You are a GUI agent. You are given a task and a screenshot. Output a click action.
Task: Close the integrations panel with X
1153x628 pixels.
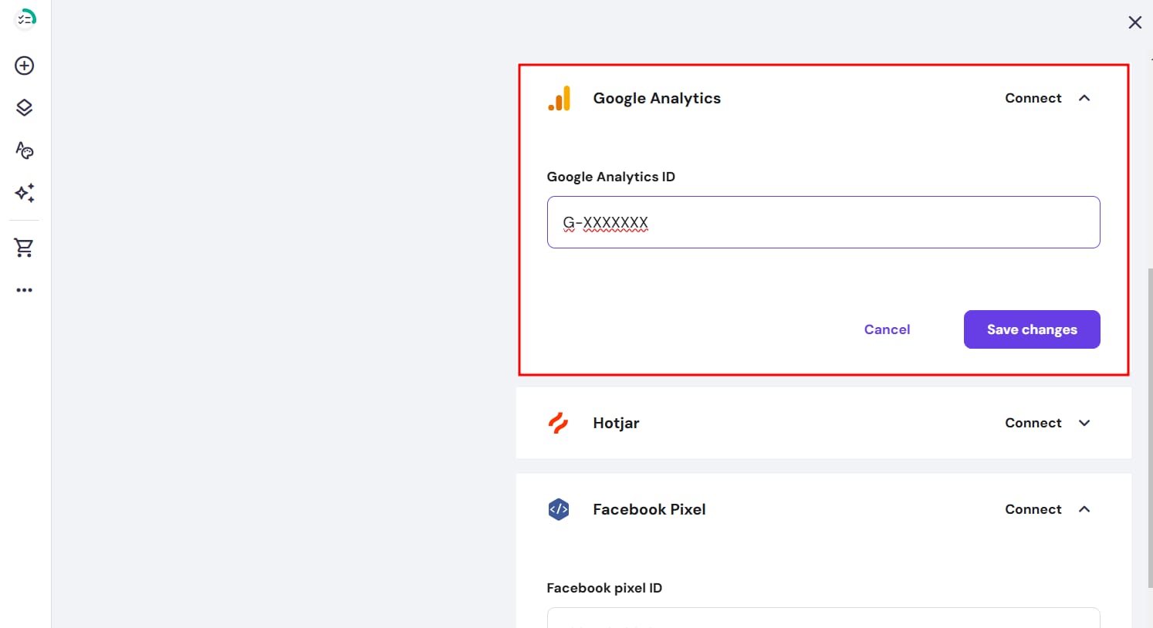(x=1134, y=22)
